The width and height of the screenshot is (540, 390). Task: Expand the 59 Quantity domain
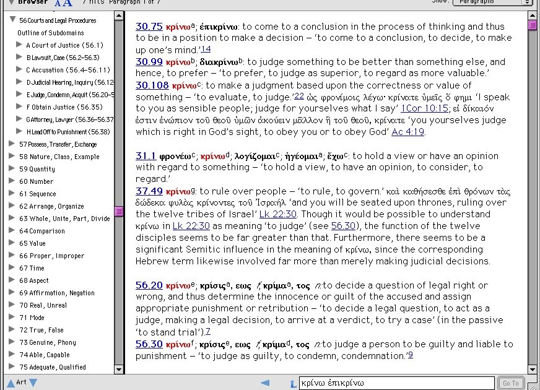coord(12,168)
